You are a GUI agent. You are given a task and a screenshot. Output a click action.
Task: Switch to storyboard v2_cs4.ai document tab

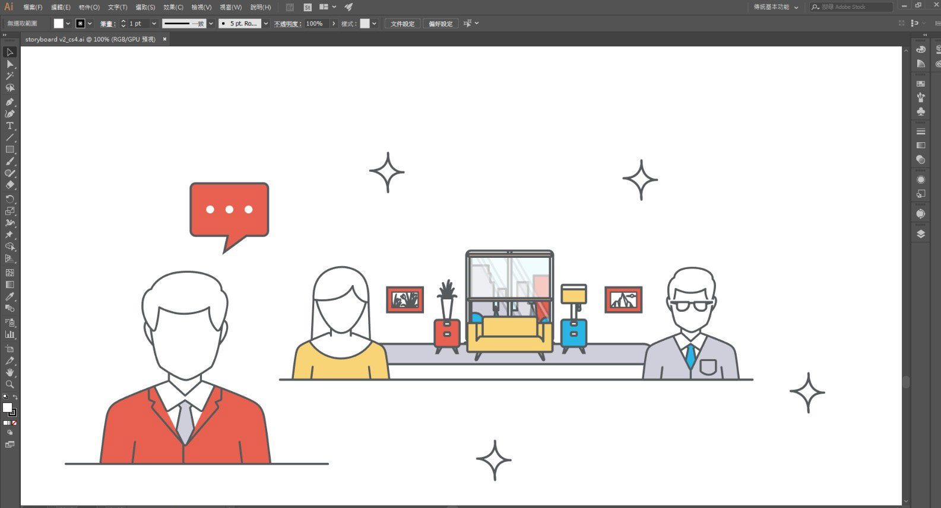click(x=90, y=39)
